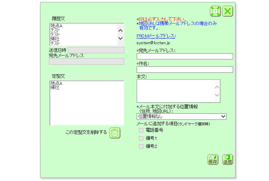Click the 宛先メールアドレス input field on right

(x=185, y=56)
